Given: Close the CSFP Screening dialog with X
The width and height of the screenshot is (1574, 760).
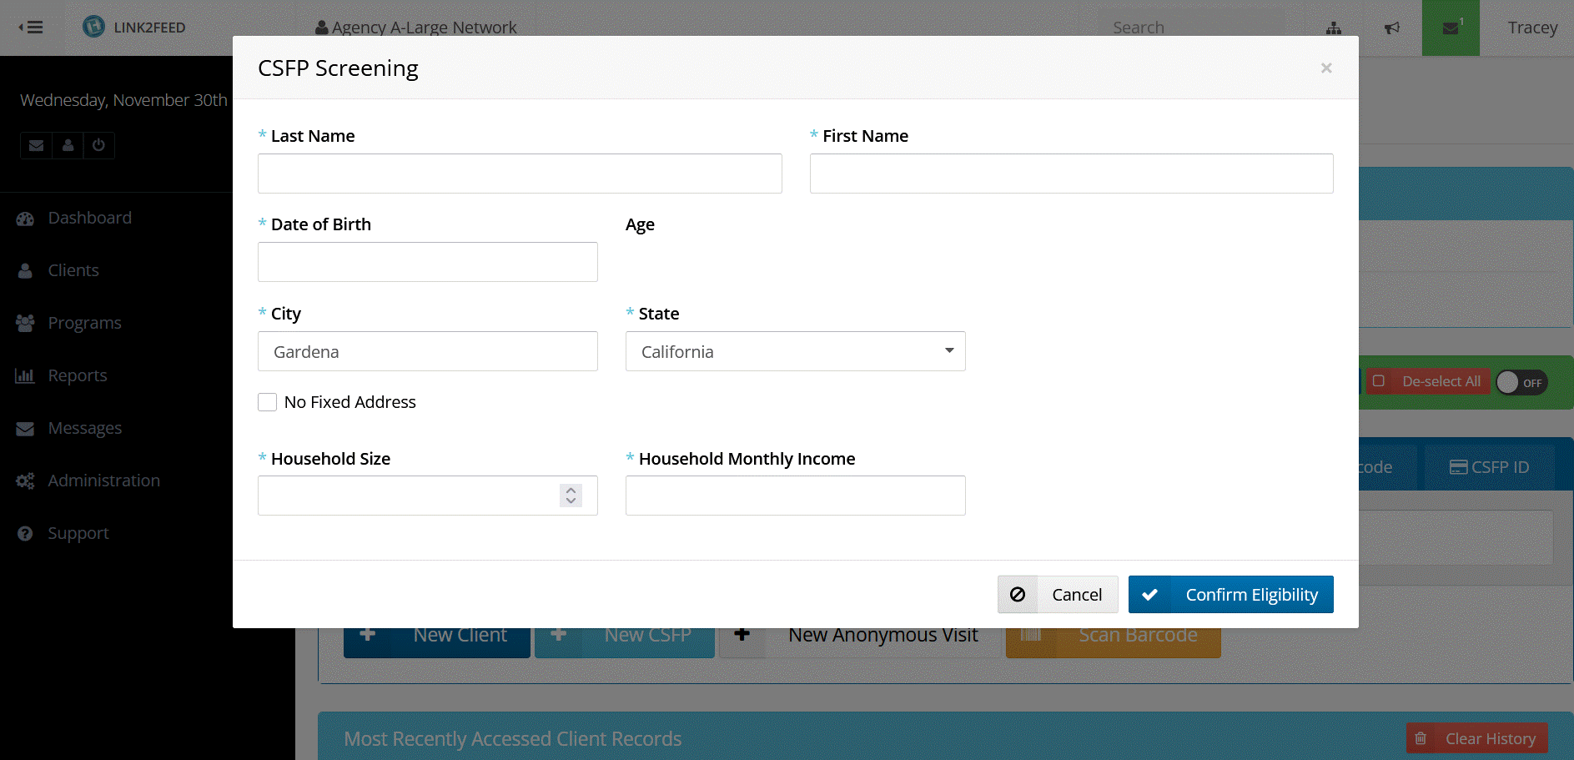Looking at the screenshot, I should point(1325,68).
